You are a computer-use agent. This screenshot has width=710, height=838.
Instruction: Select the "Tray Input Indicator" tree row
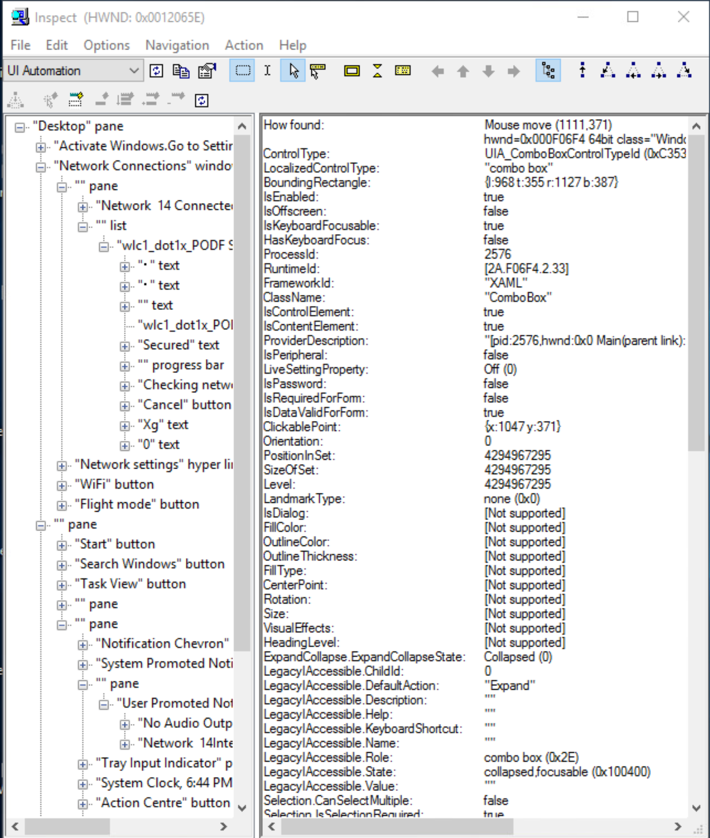point(164,763)
